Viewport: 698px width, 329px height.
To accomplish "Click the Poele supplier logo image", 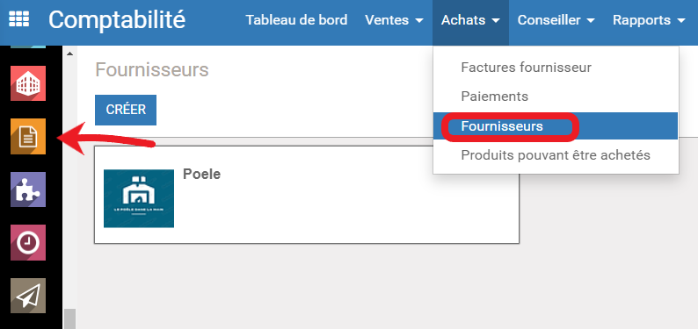I will tap(139, 198).
